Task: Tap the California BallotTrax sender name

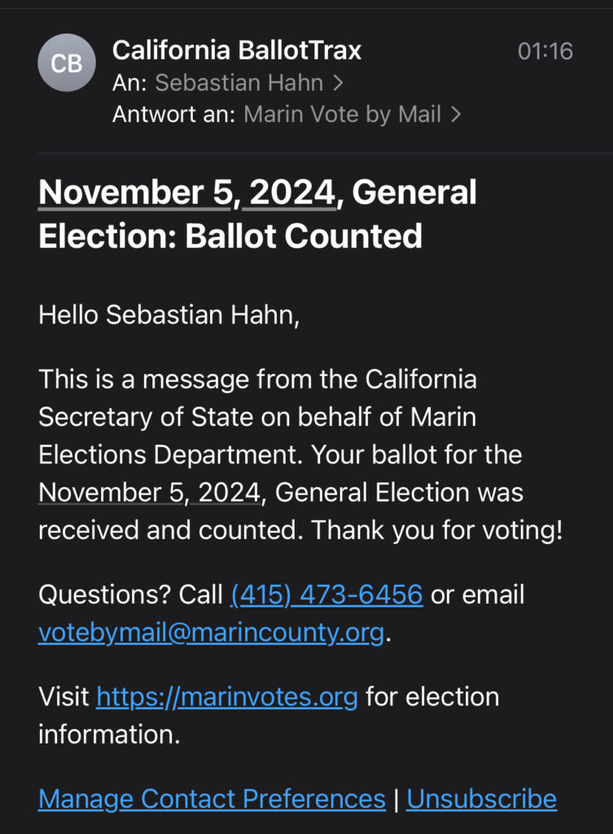Action: click(x=236, y=50)
